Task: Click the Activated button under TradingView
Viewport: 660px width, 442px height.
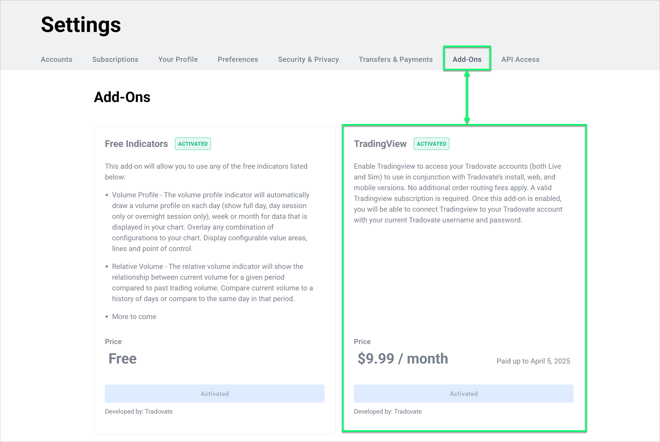Action: coord(463,393)
